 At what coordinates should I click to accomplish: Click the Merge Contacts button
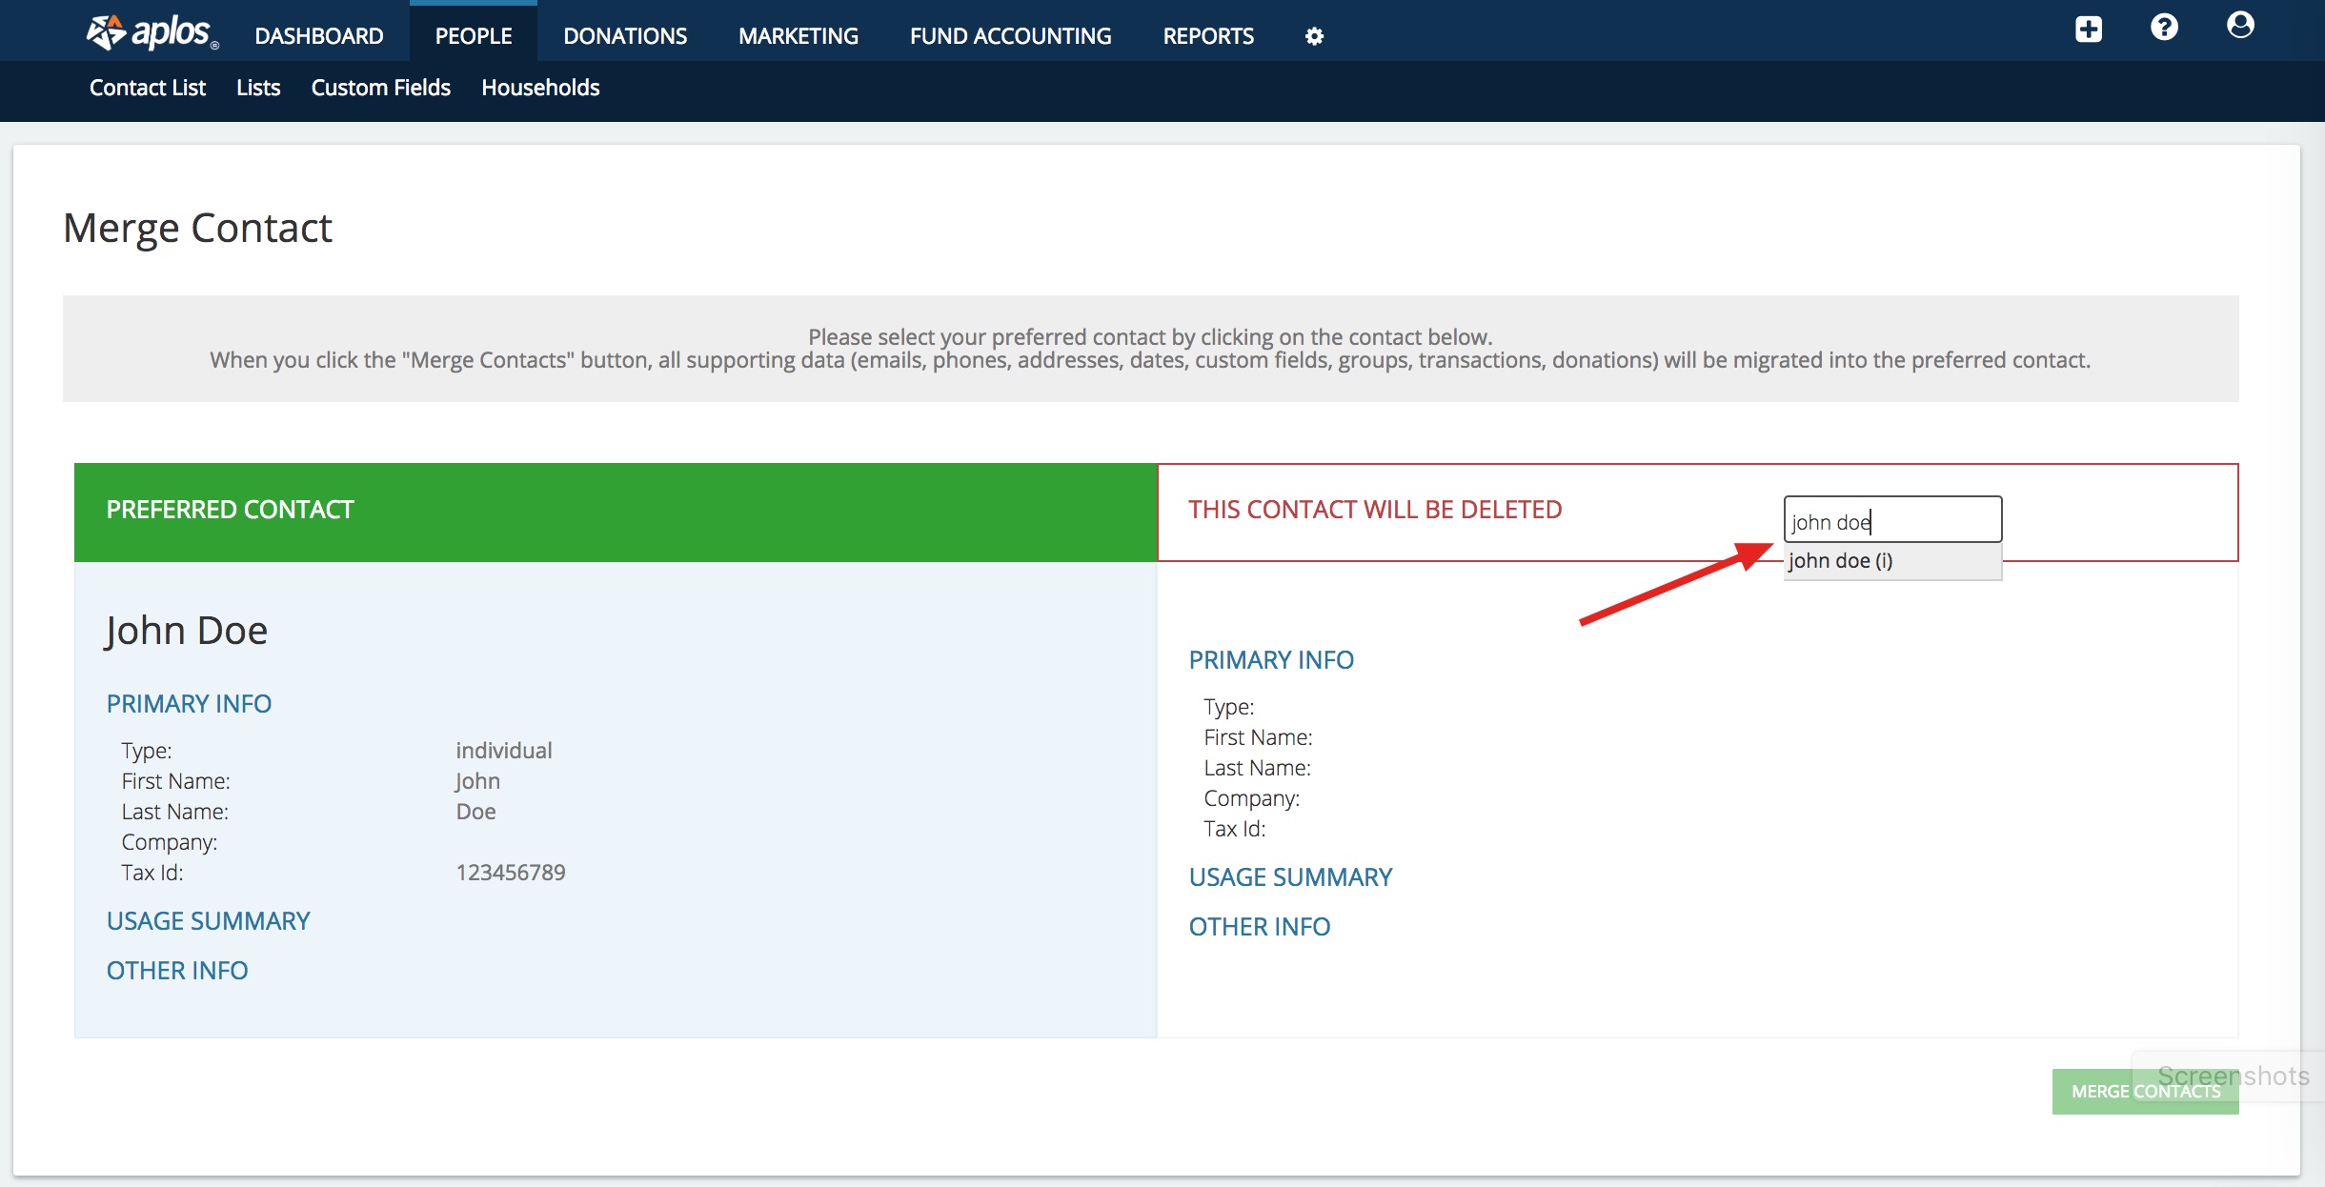click(x=2145, y=1091)
